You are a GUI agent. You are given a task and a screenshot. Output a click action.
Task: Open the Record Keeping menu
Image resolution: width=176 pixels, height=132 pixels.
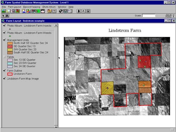[32, 7]
